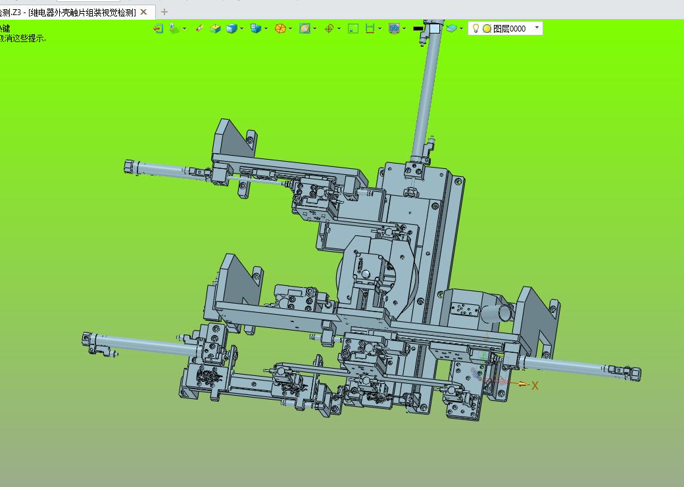Viewport: 684px width, 487px height.
Task: Click the layered green filter icon
Action: point(174,28)
